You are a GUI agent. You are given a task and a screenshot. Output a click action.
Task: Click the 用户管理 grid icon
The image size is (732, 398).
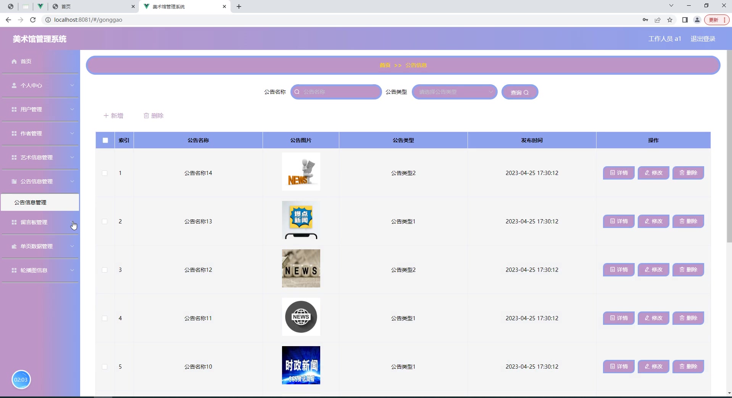(x=14, y=109)
